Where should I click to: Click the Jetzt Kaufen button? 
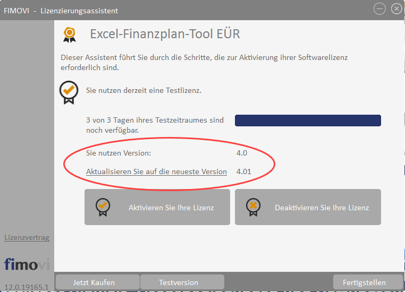[98, 282]
